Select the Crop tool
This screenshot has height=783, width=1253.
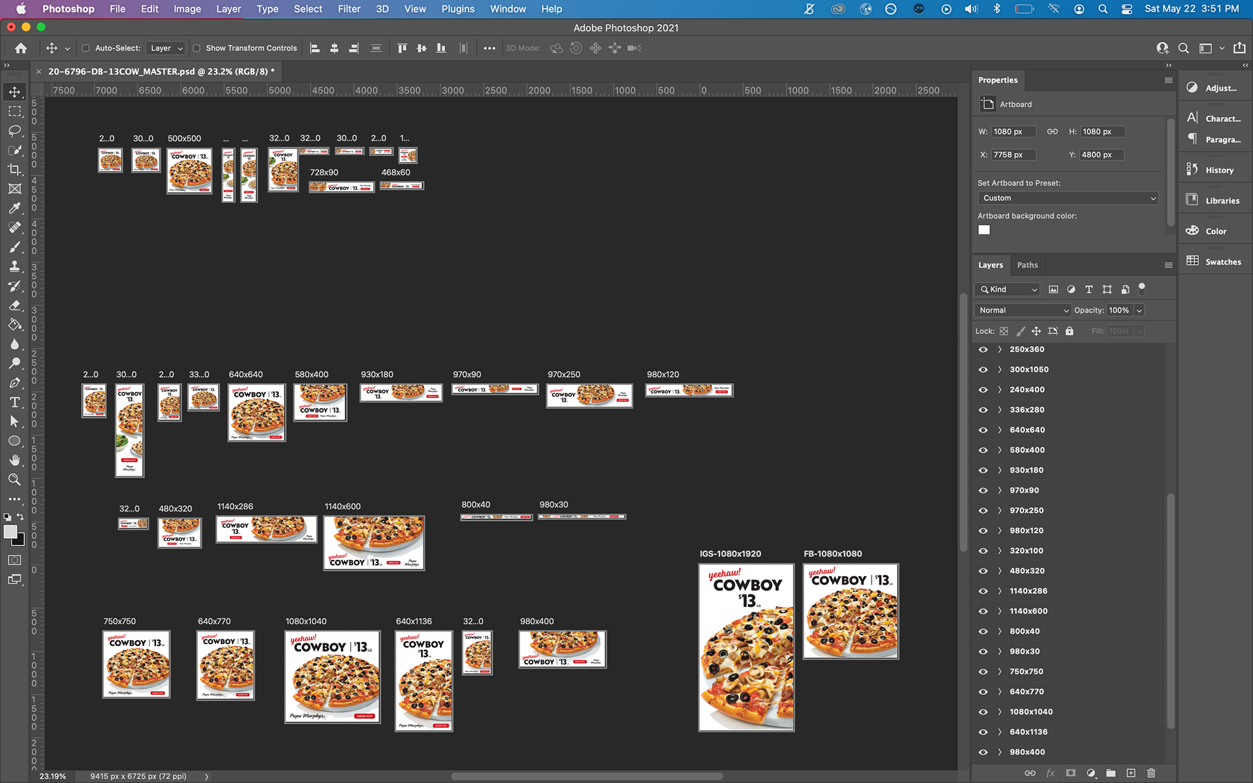tap(14, 170)
